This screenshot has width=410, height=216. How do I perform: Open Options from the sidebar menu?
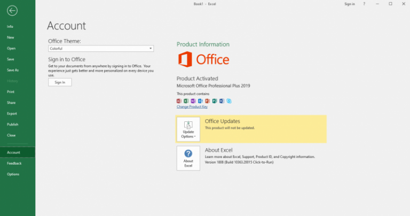click(x=13, y=174)
